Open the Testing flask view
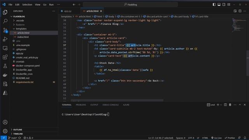 pos(5,66)
